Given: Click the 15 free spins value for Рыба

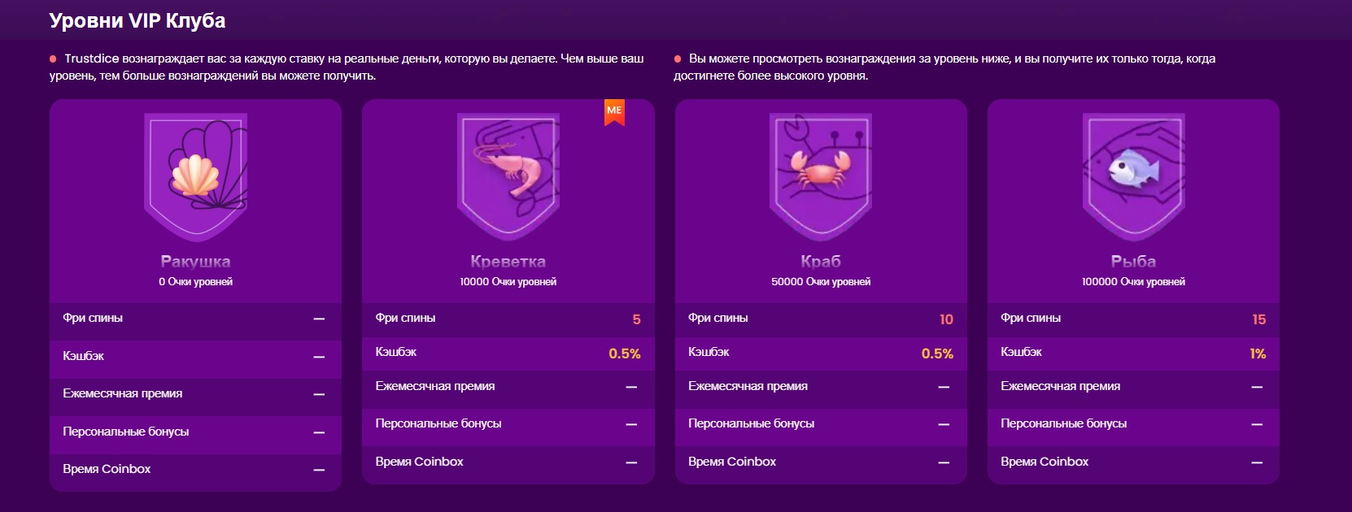Looking at the screenshot, I should pyautogui.click(x=1258, y=319).
